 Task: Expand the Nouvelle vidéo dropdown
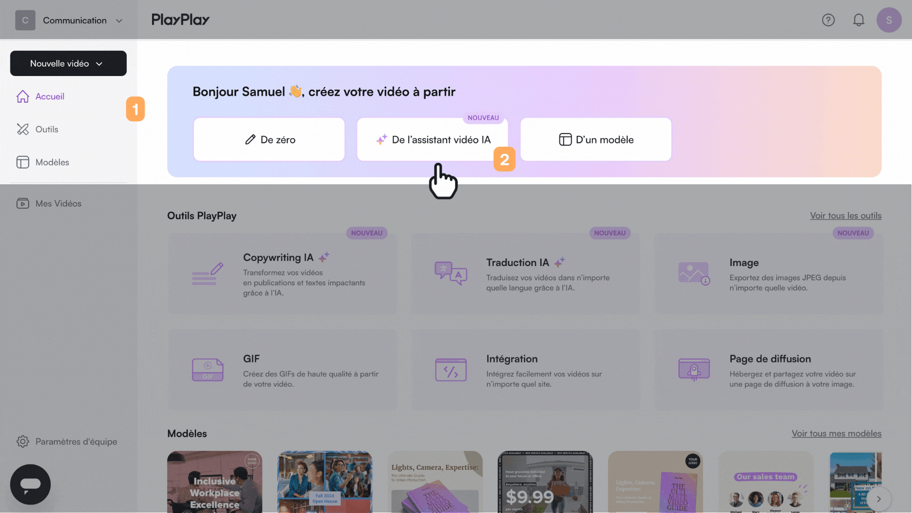click(x=68, y=64)
